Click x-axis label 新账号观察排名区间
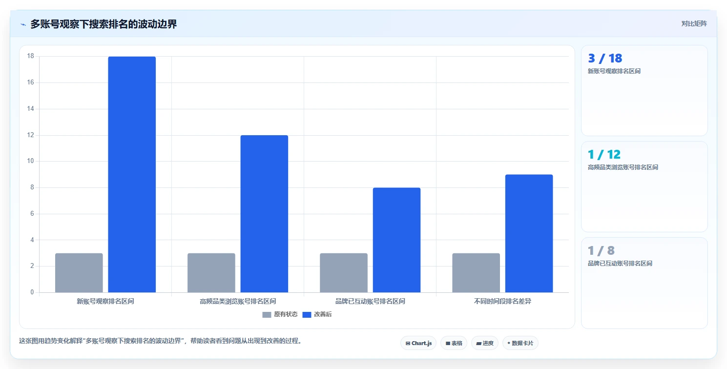Screen dimensions: 727x369 pyautogui.click(x=105, y=301)
